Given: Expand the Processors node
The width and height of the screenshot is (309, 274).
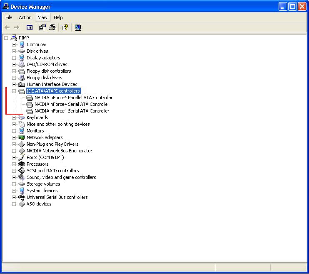Looking at the screenshot, I should click(14, 164).
